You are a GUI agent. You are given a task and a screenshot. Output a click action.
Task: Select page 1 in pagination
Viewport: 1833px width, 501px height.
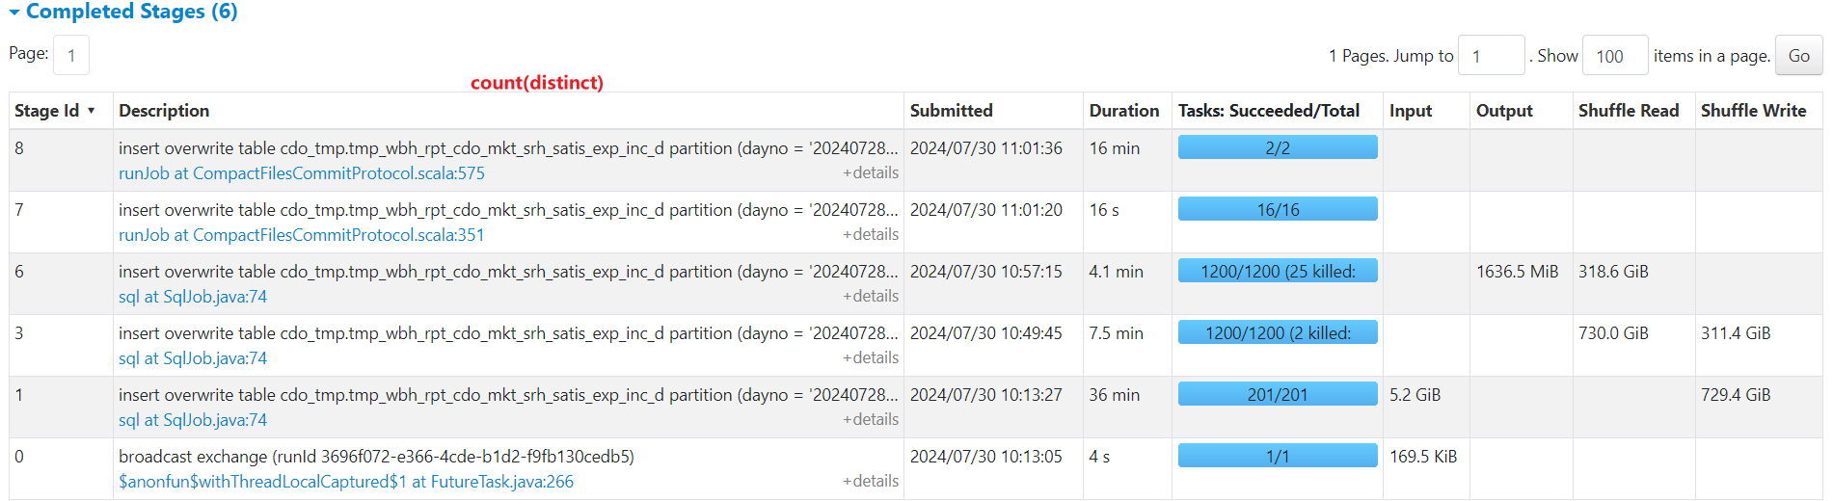pyautogui.click(x=71, y=55)
